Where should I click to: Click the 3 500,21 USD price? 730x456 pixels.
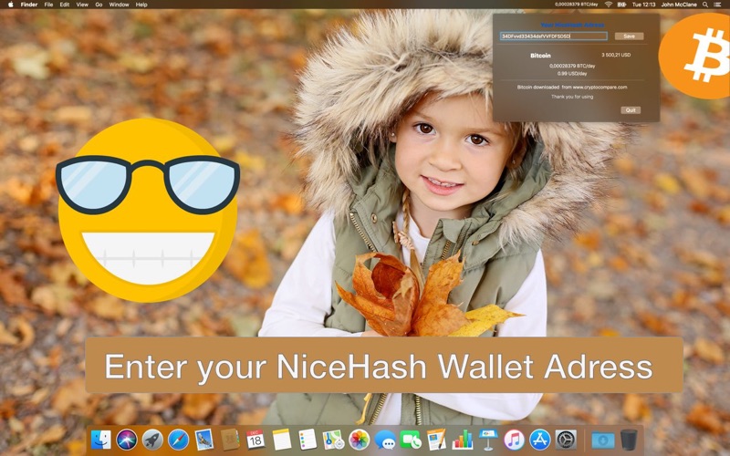point(616,55)
